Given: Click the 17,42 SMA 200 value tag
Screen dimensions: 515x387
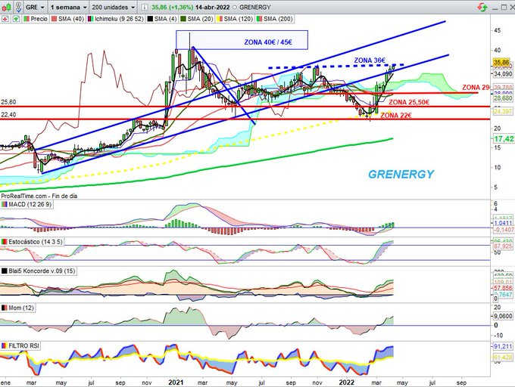Looking at the screenshot, I should pyautogui.click(x=504, y=139).
